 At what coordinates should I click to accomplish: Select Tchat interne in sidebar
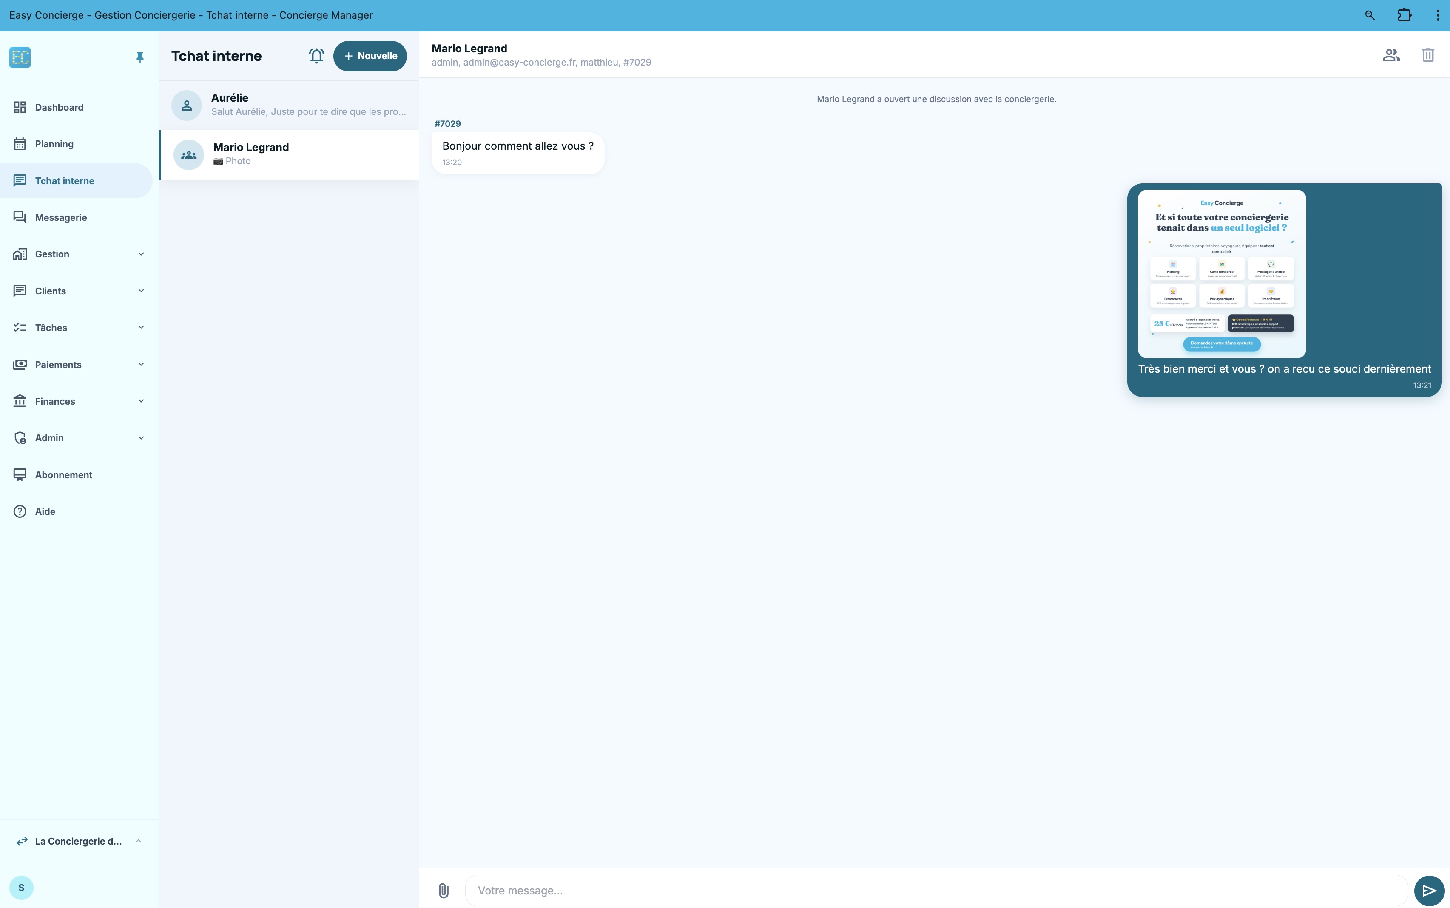[76, 181]
